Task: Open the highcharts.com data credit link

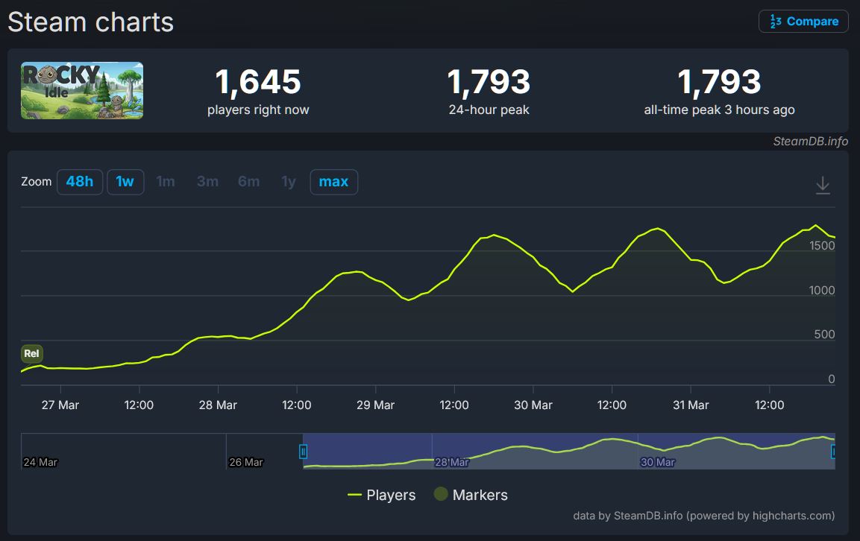Action: [x=703, y=516]
